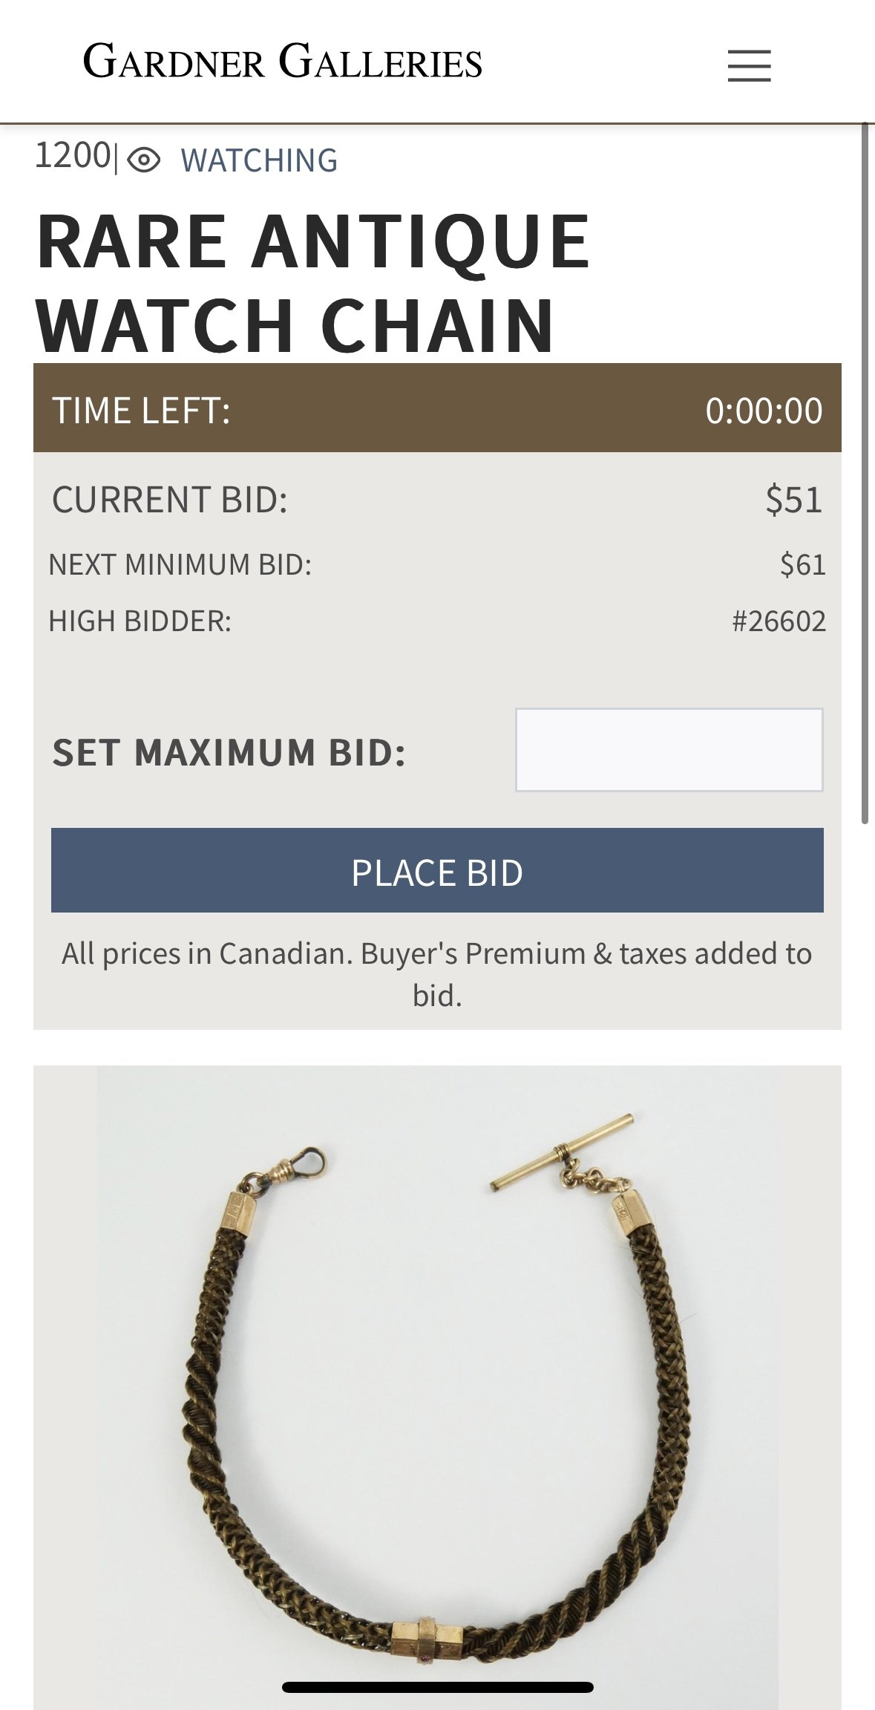Open the hamburger navigation menu

tap(749, 65)
